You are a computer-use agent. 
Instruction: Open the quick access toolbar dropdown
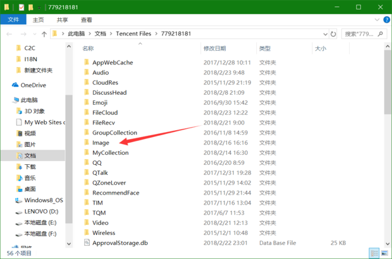(x=39, y=8)
